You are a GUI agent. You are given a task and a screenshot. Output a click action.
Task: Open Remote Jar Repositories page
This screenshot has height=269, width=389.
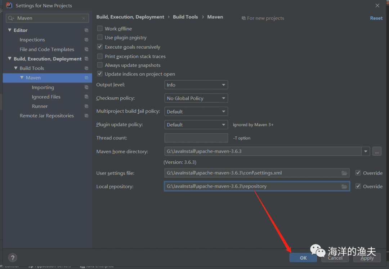47,116
